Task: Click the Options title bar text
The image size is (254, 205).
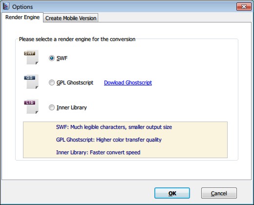Action: tap(22, 7)
